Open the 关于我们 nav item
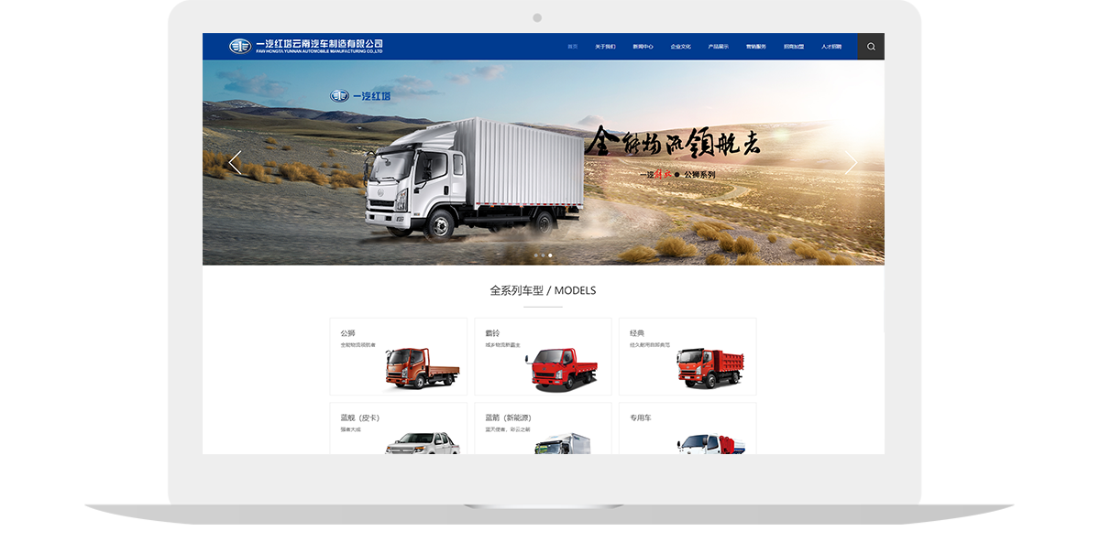This screenshot has width=1100, height=553. (x=605, y=46)
